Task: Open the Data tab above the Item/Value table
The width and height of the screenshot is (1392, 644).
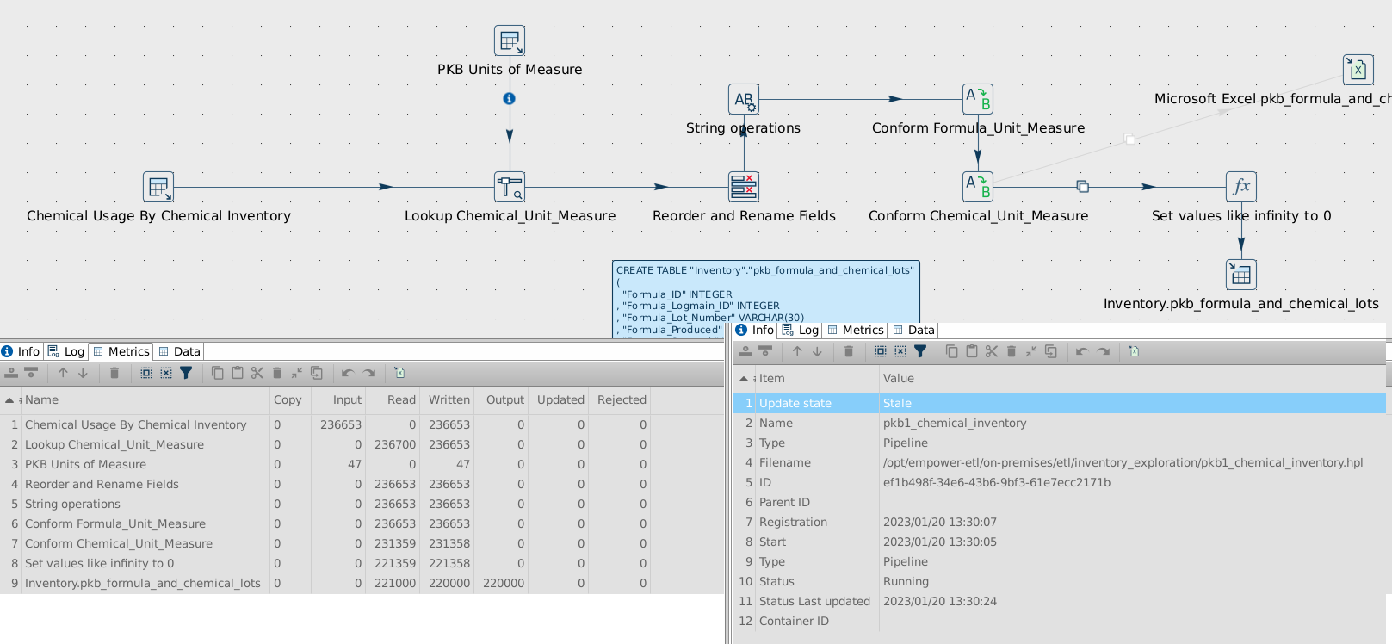Action: coord(914,330)
